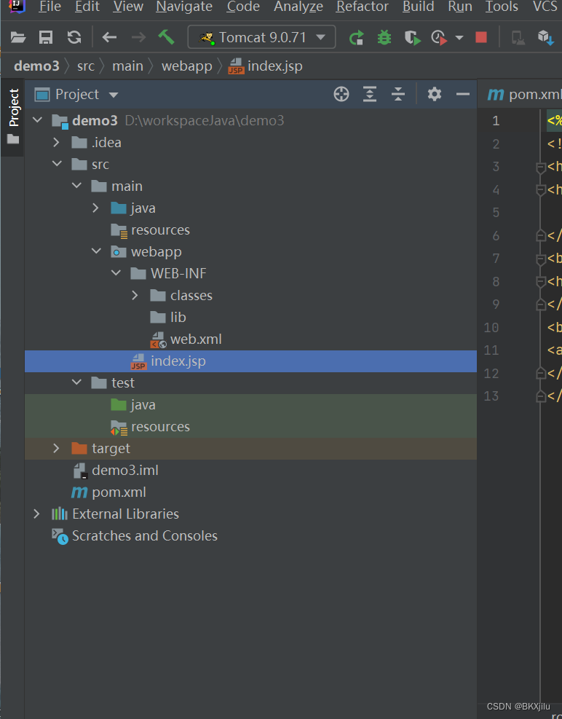Viewport: 562px width, 719px height.
Task: Click the CSDN @BKXjilu watermark link
Action: (x=519, y=706)
